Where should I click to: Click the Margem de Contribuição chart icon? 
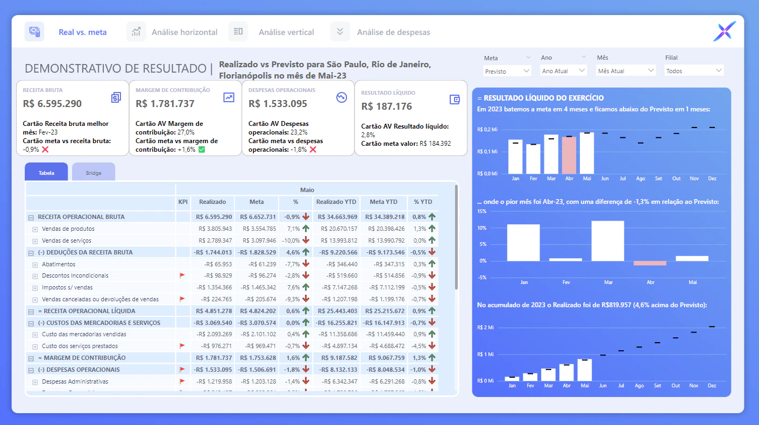coord(229,97)
